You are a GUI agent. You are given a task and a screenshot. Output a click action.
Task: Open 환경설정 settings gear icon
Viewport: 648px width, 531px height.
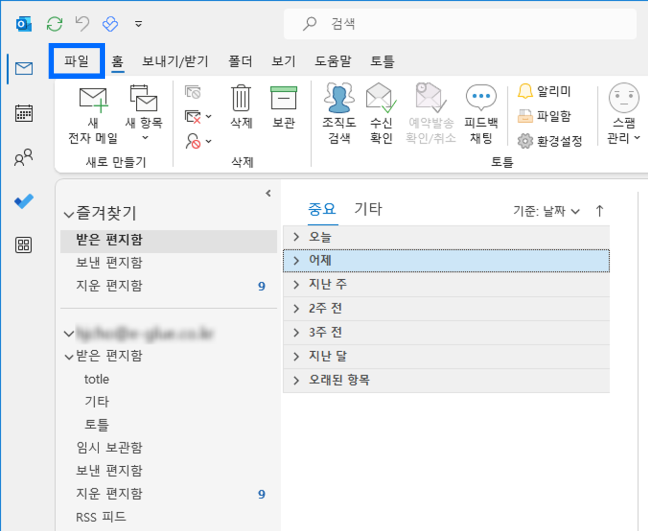point(525,141)
